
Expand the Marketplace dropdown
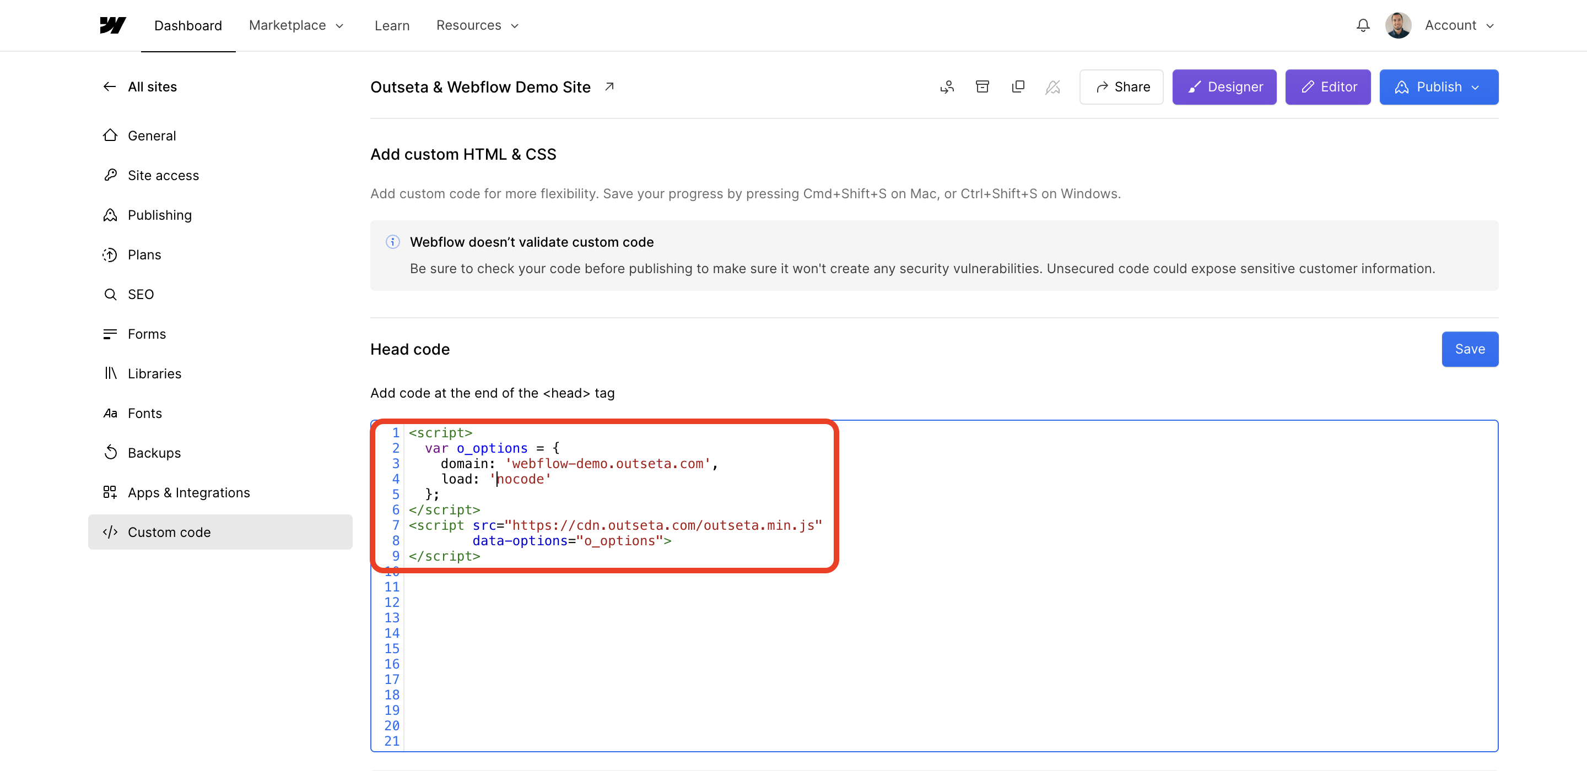(x=296, y=25)
